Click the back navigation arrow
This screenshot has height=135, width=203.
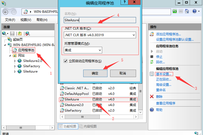5,12
